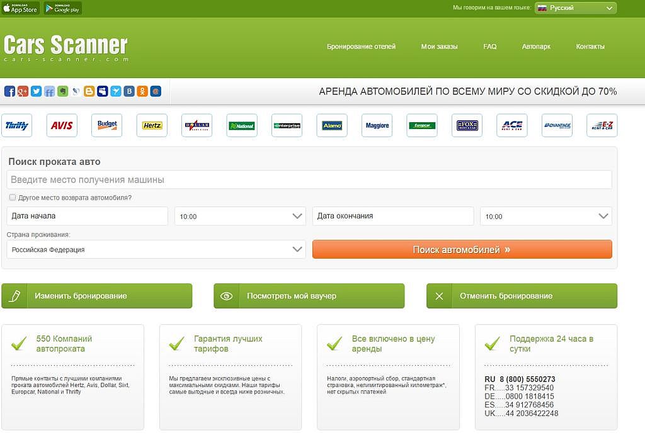The height and width of the screenshot is (435, 645).
Task: Share on Facebook via social icon
Action: (x=9, y=91)
